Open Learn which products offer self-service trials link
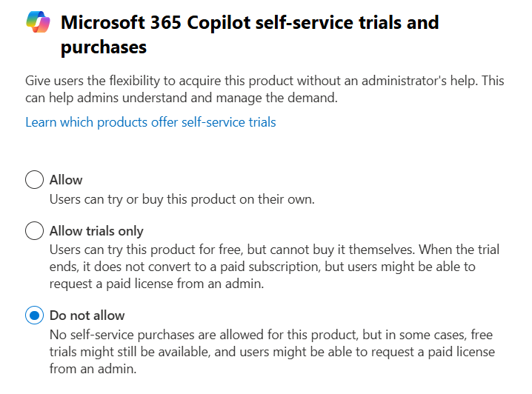The height and width of the screenshot is (394, 532). coord(150,122)
